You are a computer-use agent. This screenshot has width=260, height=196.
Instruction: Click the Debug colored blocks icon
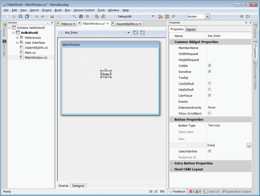click(167, 16)
